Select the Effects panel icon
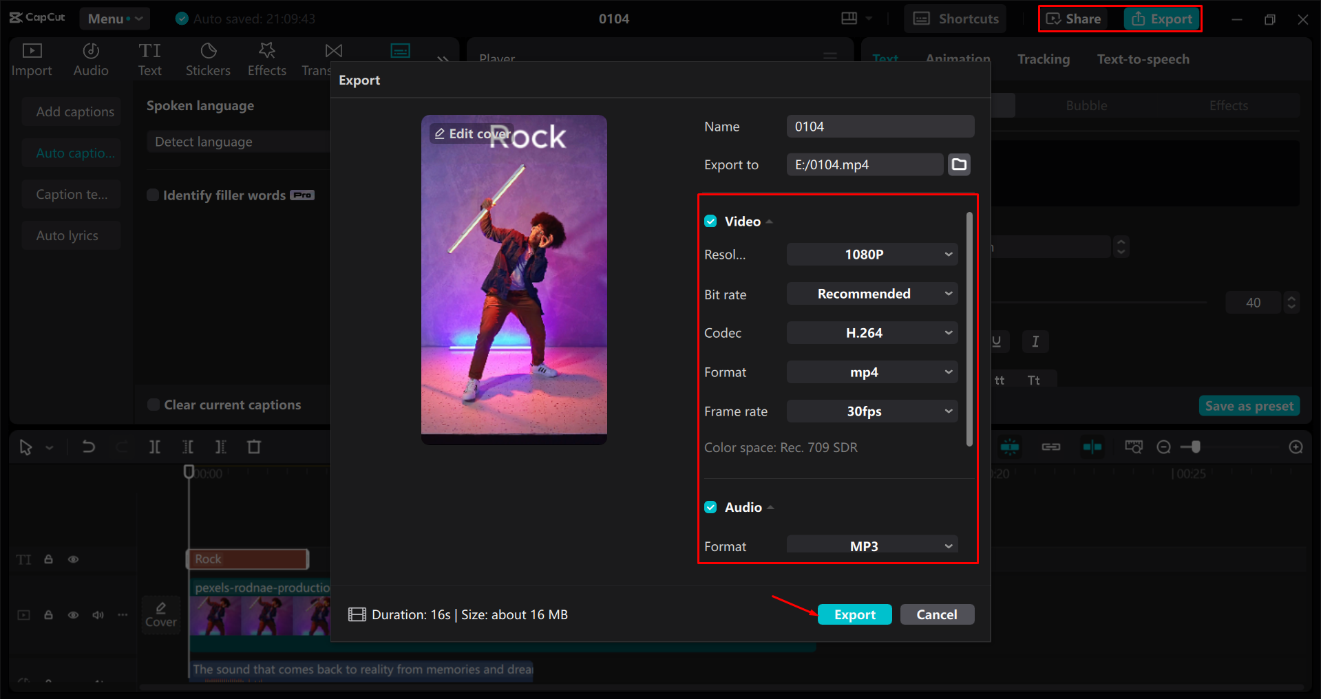This screenshot has height=699, width=1321. pos(266,58)
